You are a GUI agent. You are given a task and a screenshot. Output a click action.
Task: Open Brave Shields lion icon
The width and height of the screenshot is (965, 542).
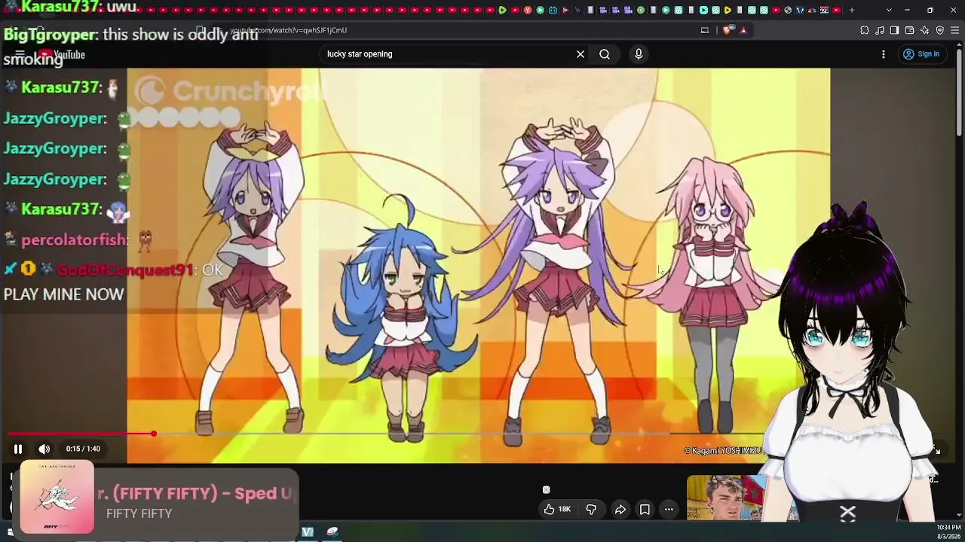pos(727,30)
